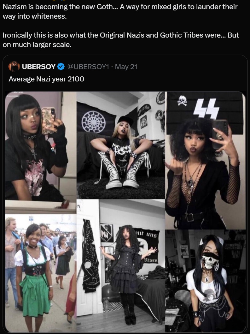Open the photo with laced high-top sneakers

coord(121,145)
